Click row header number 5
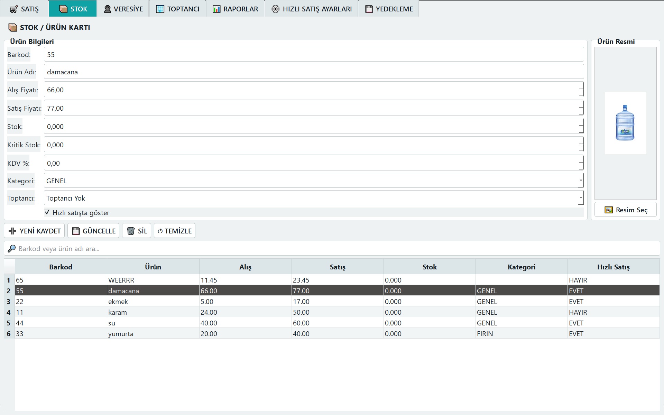The width and height of the screenshot is (664, 415). pos(9,323)
